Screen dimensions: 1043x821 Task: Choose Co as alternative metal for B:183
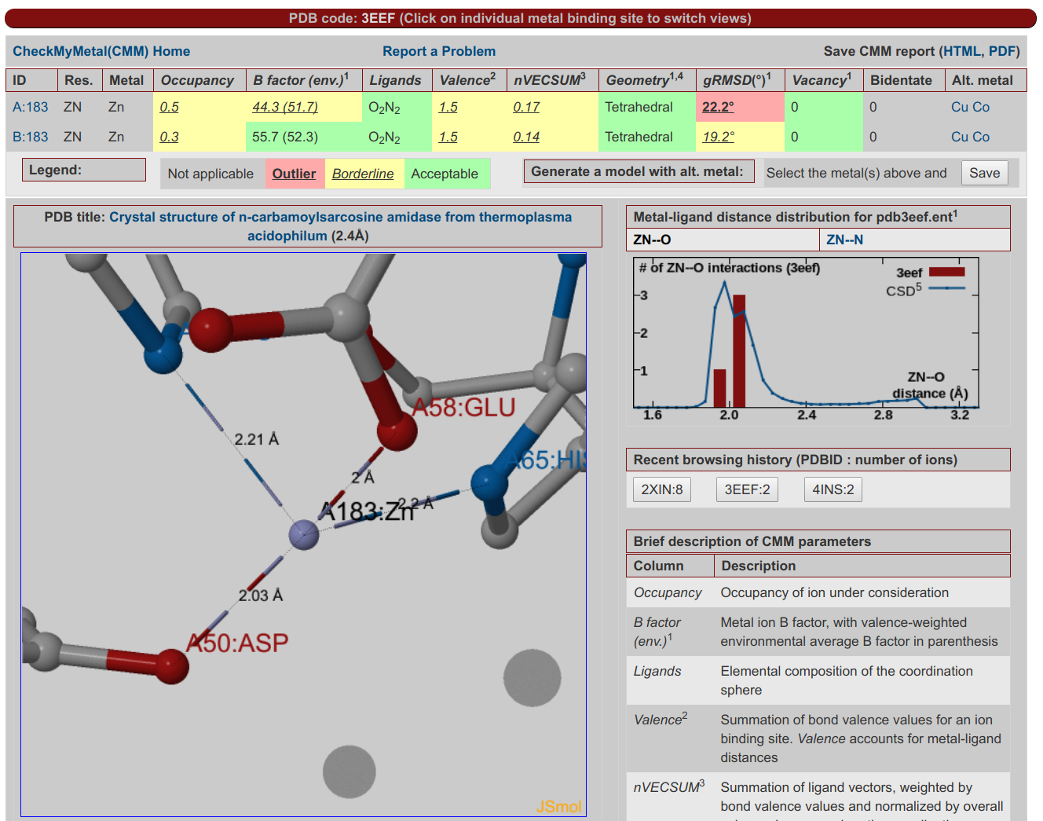pyautogui.click(x=981, y=137)
